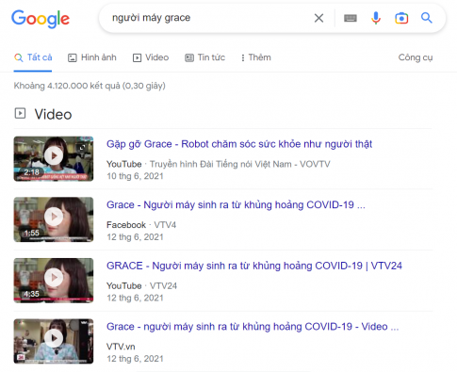Play the 1:55 Facebook video thumbnail
This screenshot has width=457, height=372.
(x=54, y=219)
